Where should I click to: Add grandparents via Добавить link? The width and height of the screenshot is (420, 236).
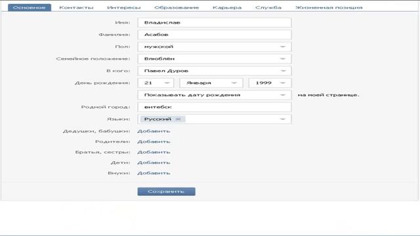pyautogui.click(x=154, y=131)
